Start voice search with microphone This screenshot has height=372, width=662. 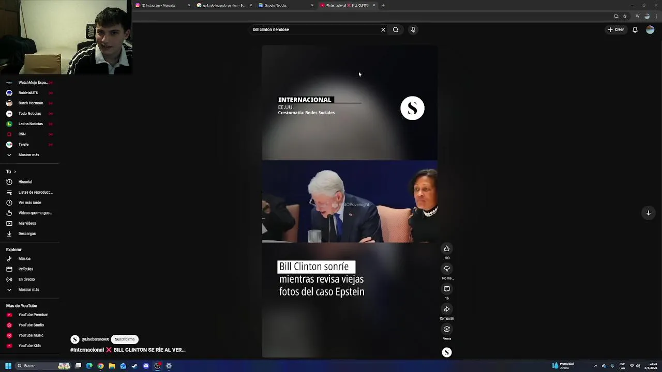tap(413, 29)
